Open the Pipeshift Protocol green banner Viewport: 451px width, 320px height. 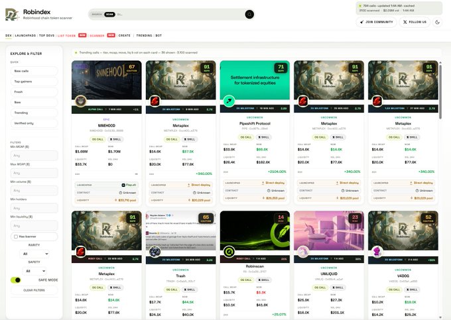tap(255, 80)
